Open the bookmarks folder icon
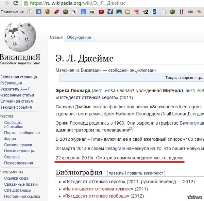The image size is (204, 201). pyautogui.click(x=128, y=12)
